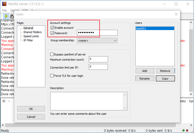This screenshot has height=133, width=194.
Task: Click the Maximum connection count field
Action: [98, 59]
